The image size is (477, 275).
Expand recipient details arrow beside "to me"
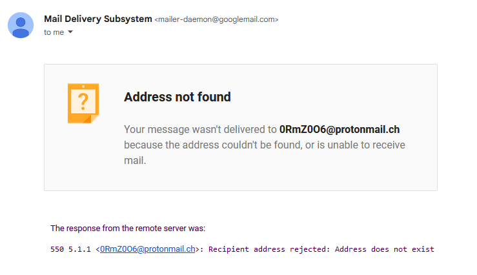(70, 32)
